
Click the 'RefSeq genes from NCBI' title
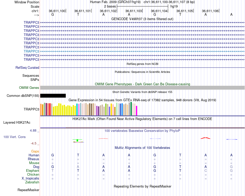click(x=142, y=64)
